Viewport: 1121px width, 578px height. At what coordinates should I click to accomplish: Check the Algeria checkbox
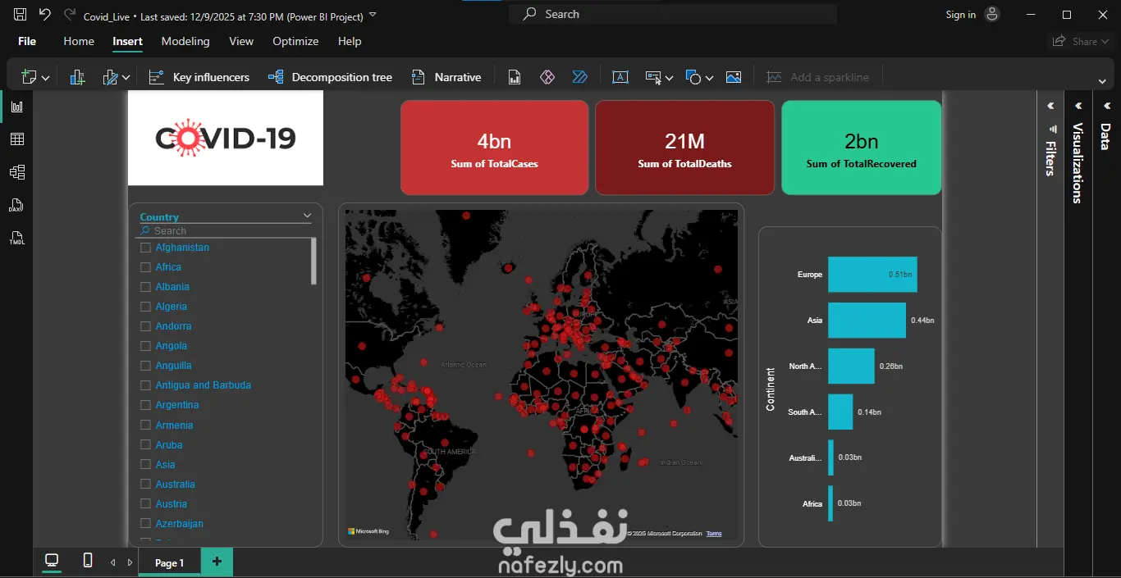[x=145, y=307]
